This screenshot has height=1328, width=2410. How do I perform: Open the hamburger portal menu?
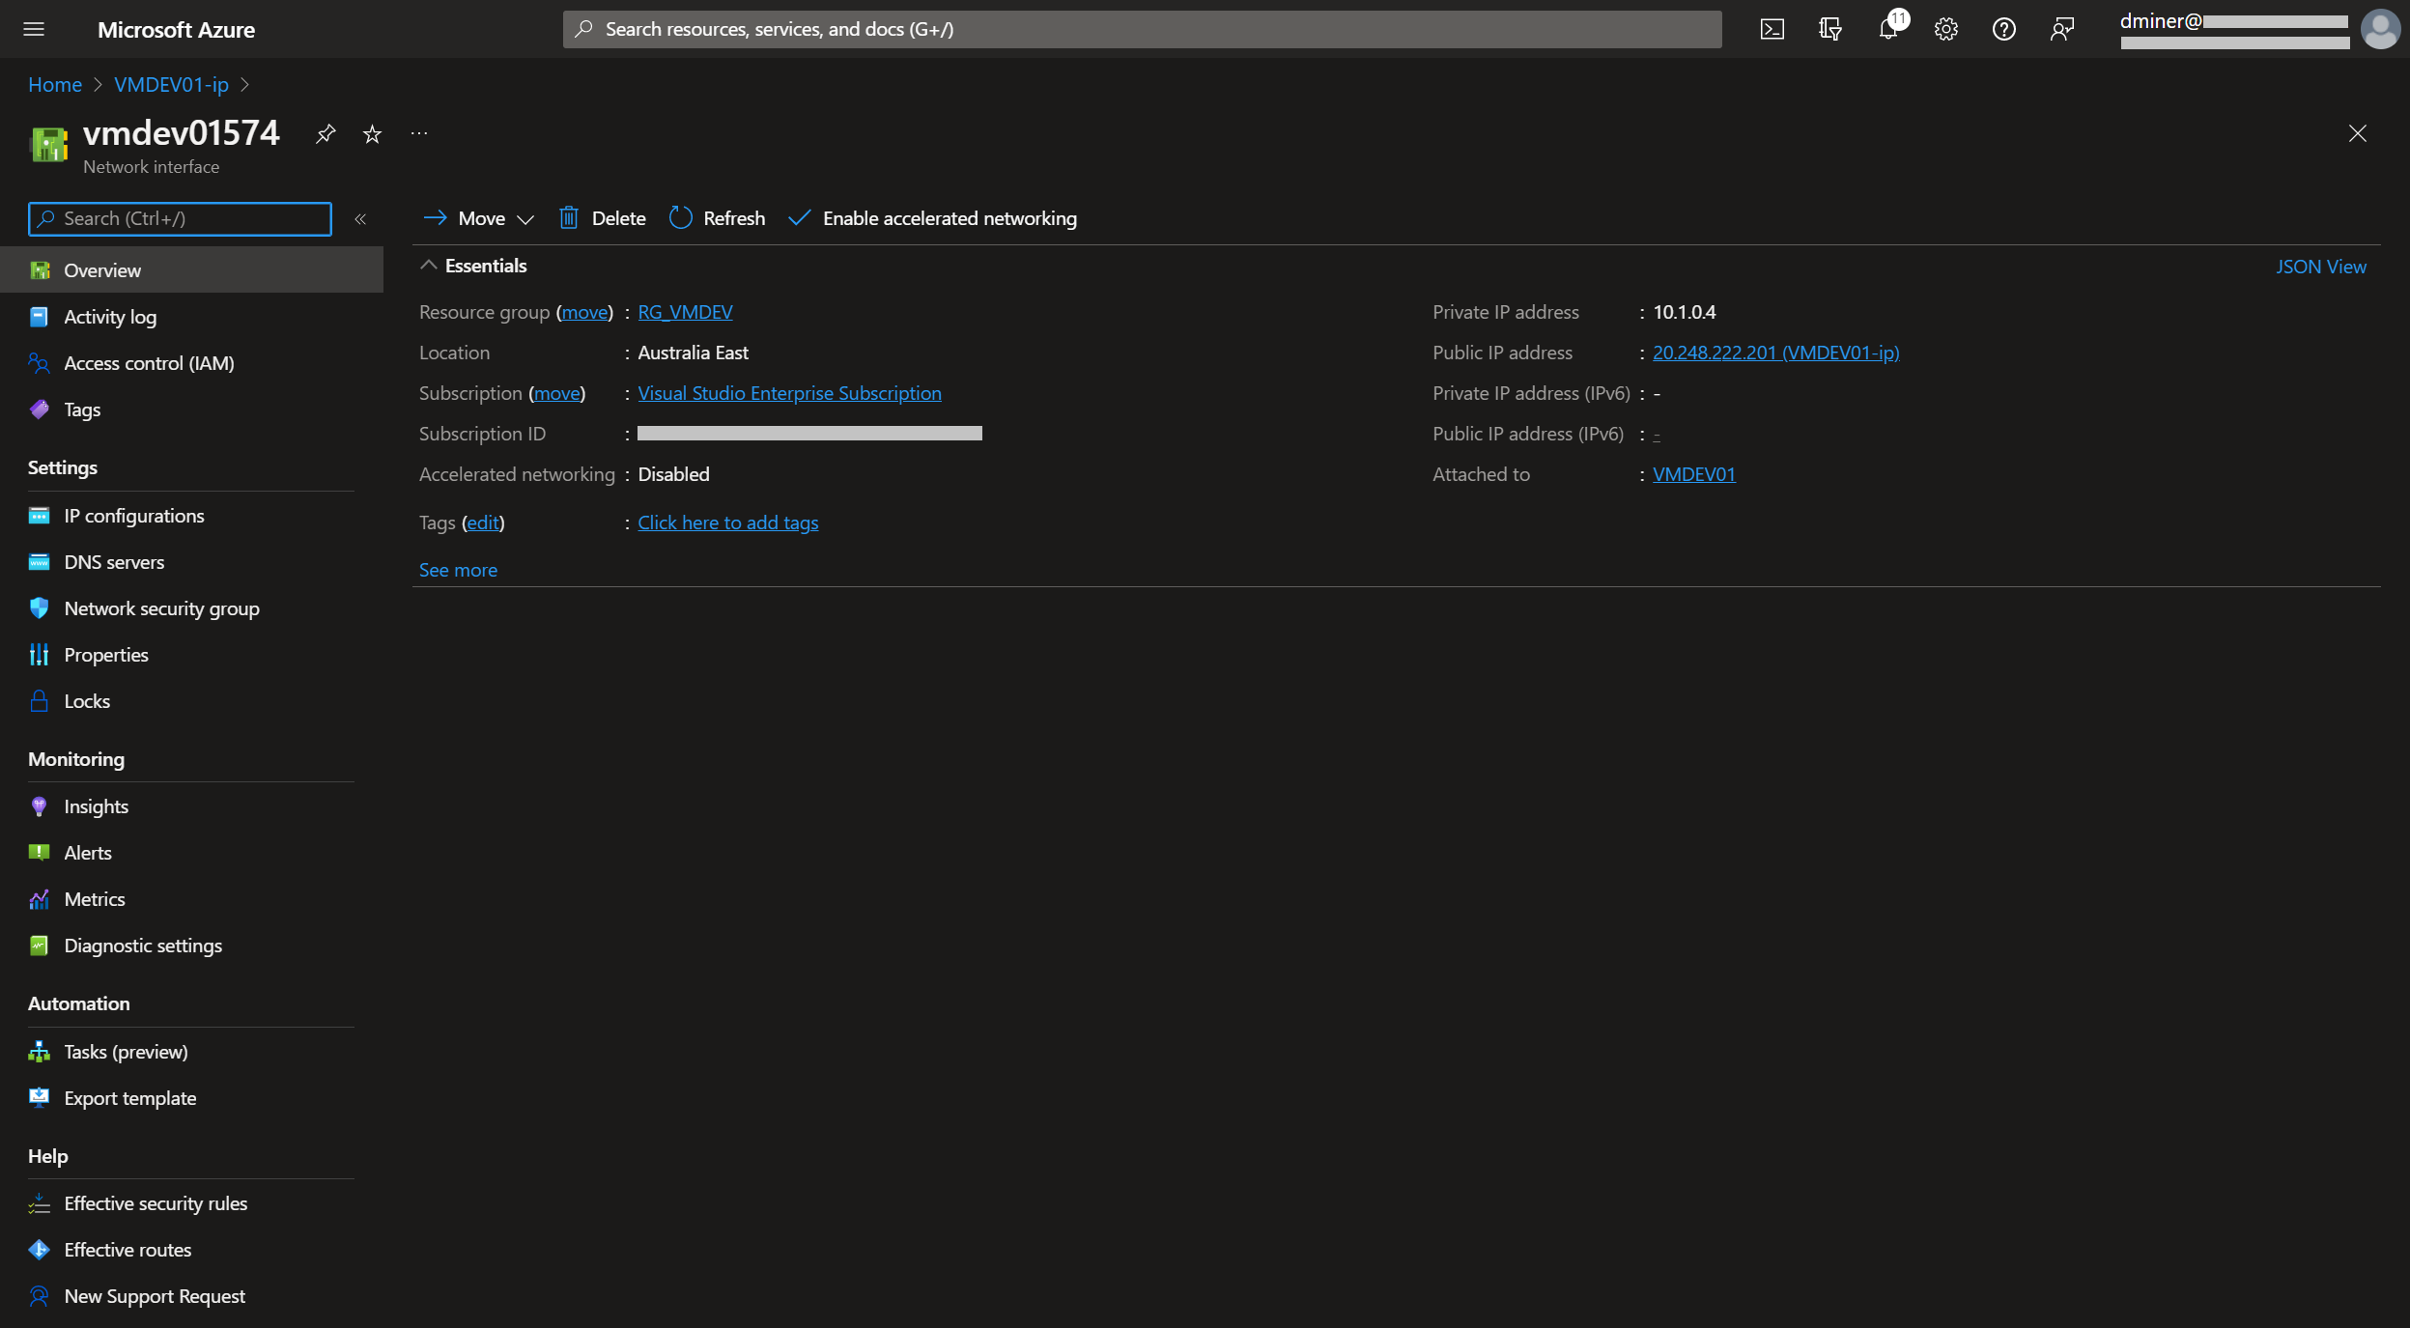[34, 29]
